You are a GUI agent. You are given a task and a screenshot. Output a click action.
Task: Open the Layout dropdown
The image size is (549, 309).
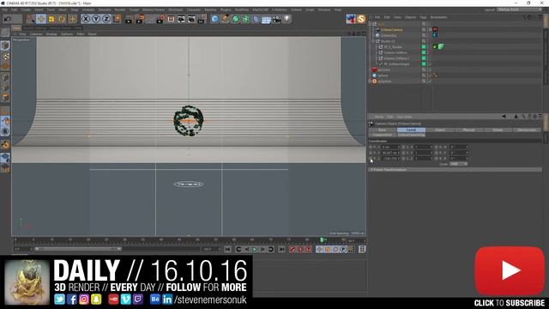(519, 9)
